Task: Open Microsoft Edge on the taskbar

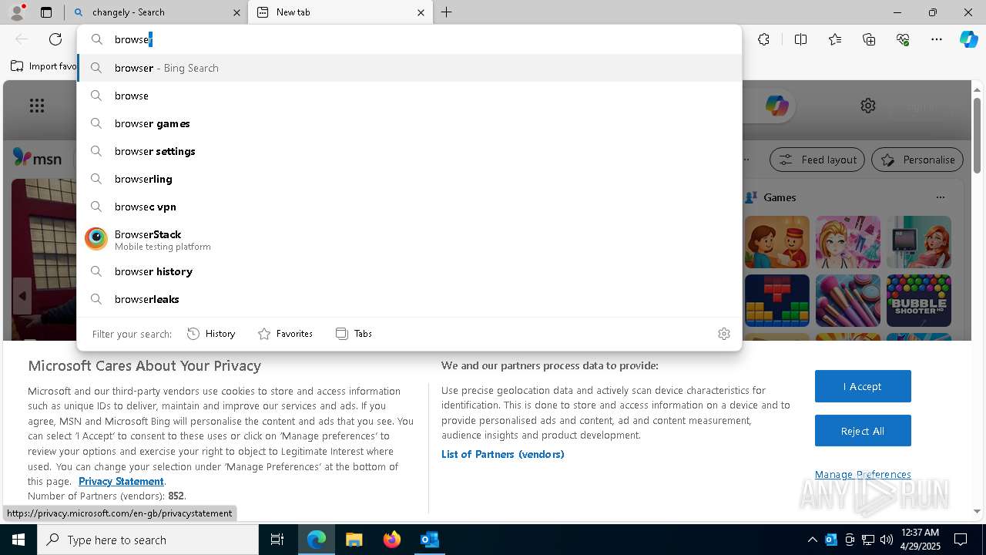Action: pos(317,540)
